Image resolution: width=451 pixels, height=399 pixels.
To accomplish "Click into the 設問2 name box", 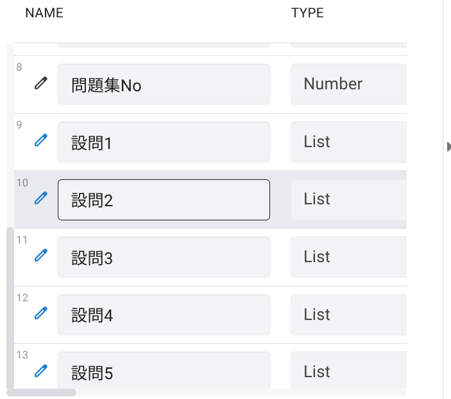I will 164,200.
